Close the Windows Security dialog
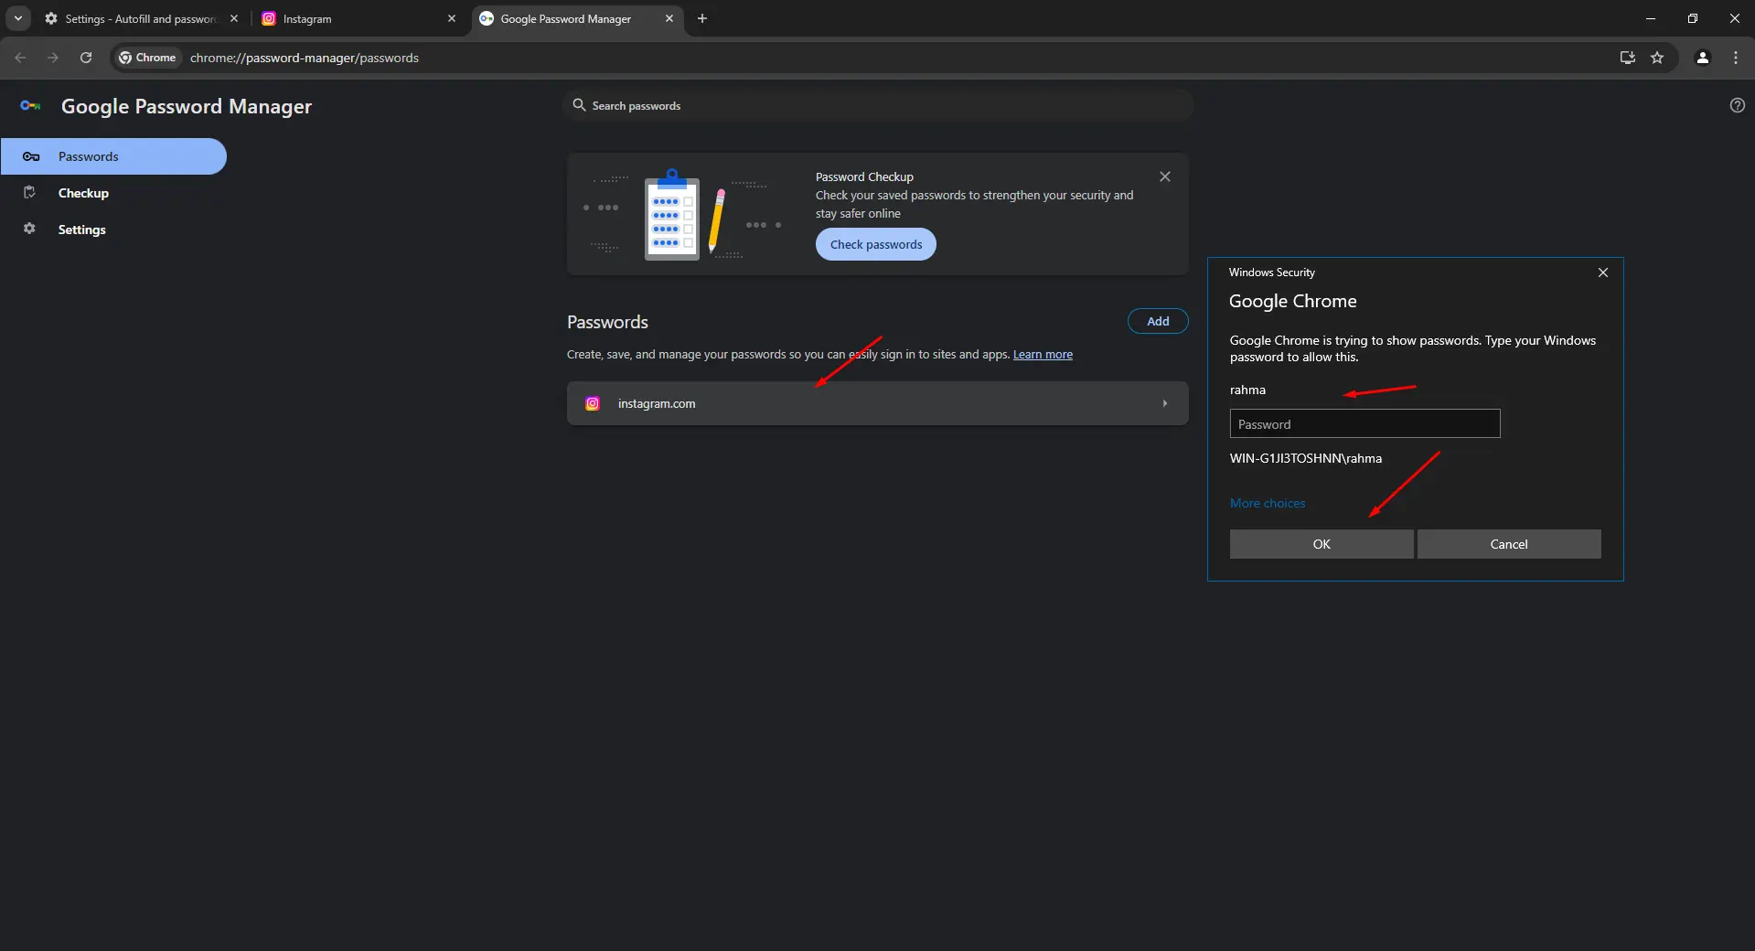This screenshot has height=951, width=1755. coord(1603,272)
